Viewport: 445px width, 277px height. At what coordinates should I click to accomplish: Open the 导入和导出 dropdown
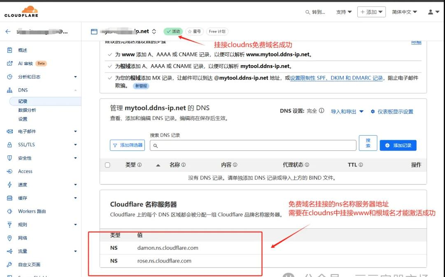(347, 112)
